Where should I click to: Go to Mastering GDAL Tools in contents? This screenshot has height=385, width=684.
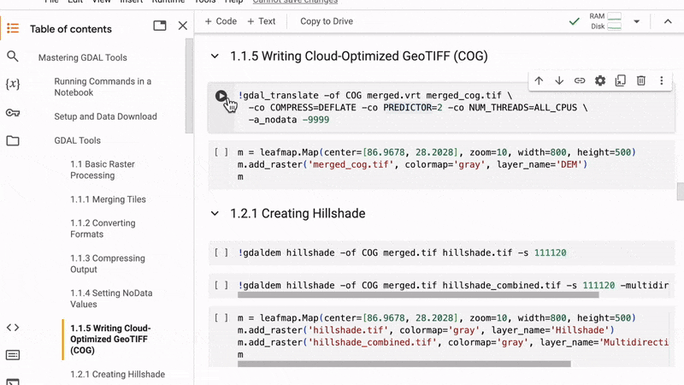pos(82,57)
